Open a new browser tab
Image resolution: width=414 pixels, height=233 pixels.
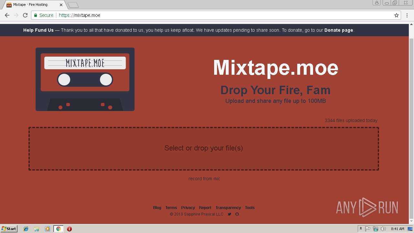pyautogui.click(x=73, y=5)
